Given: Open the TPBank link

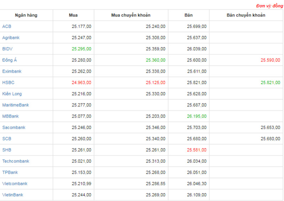Looking at the screenshot, I should click(x=10, y=172).
